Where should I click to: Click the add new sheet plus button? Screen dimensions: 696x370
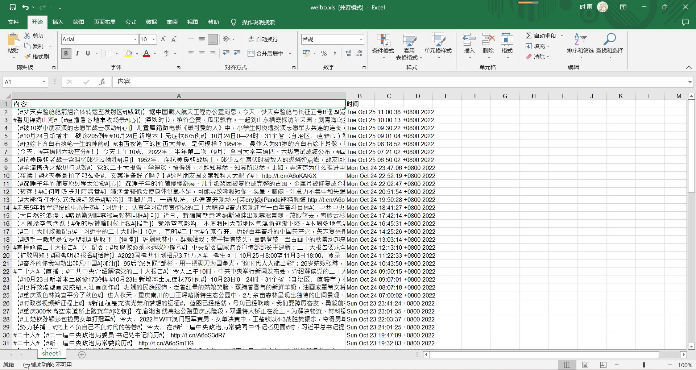click(x=82, y=354)
